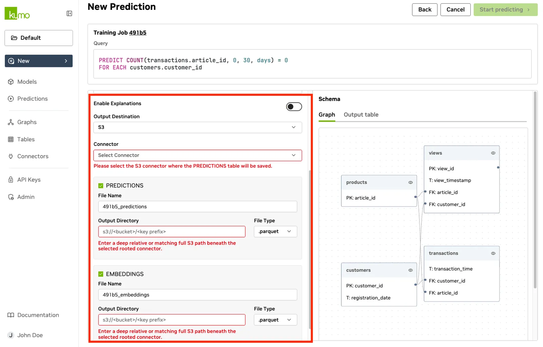The height and width of the screenshot is (347, 543).
Task: Click the Cancel button
Action: [455, 9]
